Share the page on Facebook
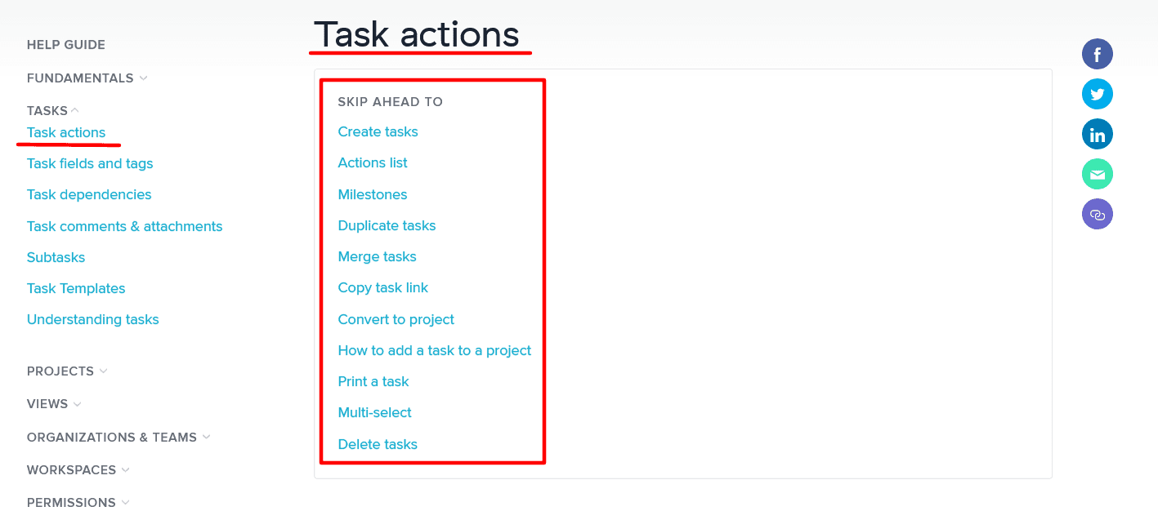This screenshot has width=1158, height=520. click(x=1097, y=53)
